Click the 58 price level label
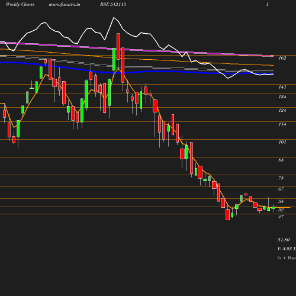This screenshot has width=296, height=296. tap(281, 201)
